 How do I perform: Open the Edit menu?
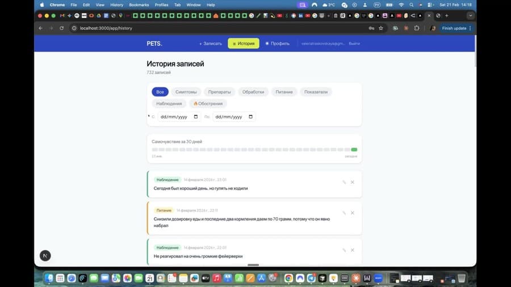click(86, 5)
